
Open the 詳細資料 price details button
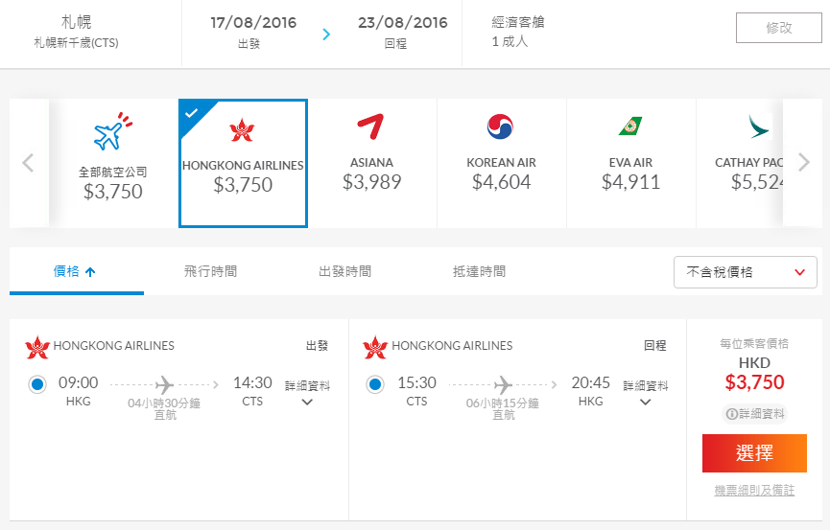[754, 414]
